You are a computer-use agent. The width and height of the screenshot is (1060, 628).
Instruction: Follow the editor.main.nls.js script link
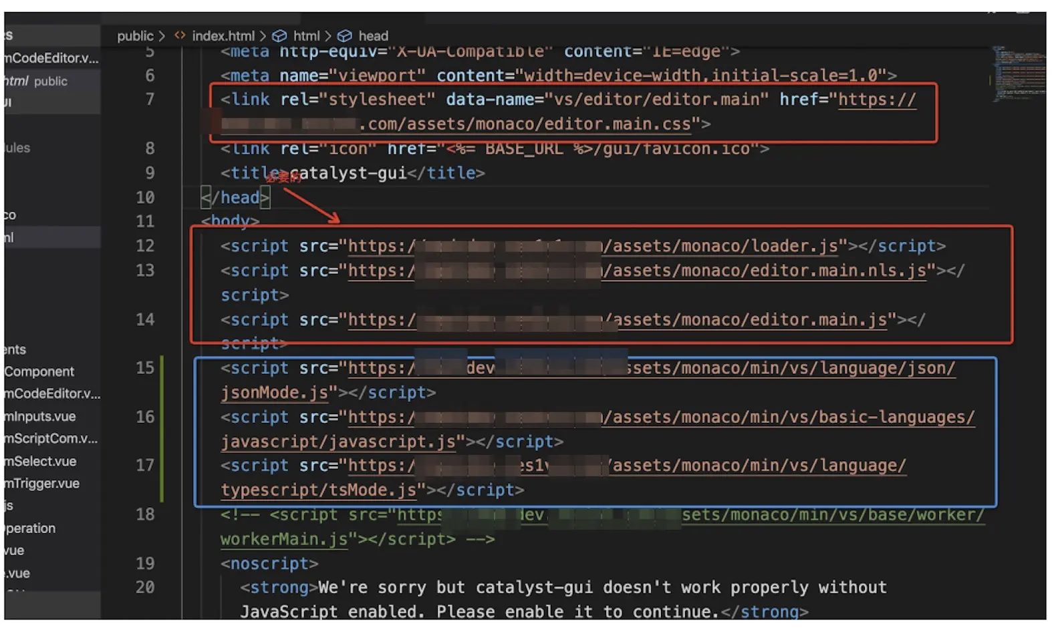point(765,271)
